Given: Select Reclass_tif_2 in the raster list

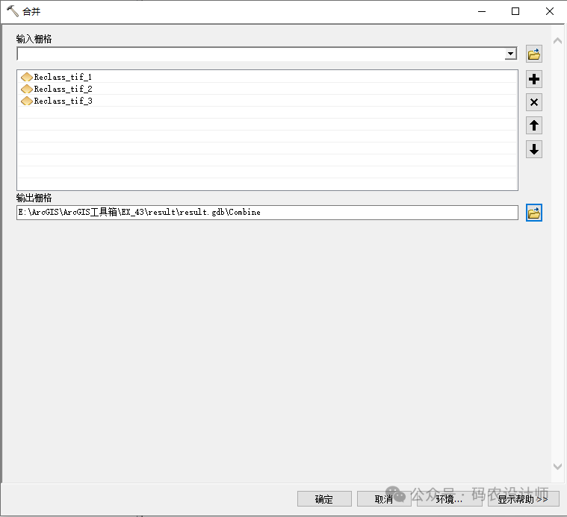Looking at the screenshot, I should pos(63,89).
